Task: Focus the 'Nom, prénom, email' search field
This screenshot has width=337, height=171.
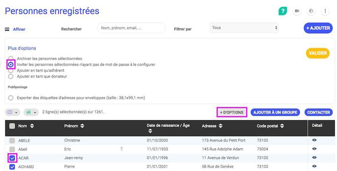Action: [131, 28]
